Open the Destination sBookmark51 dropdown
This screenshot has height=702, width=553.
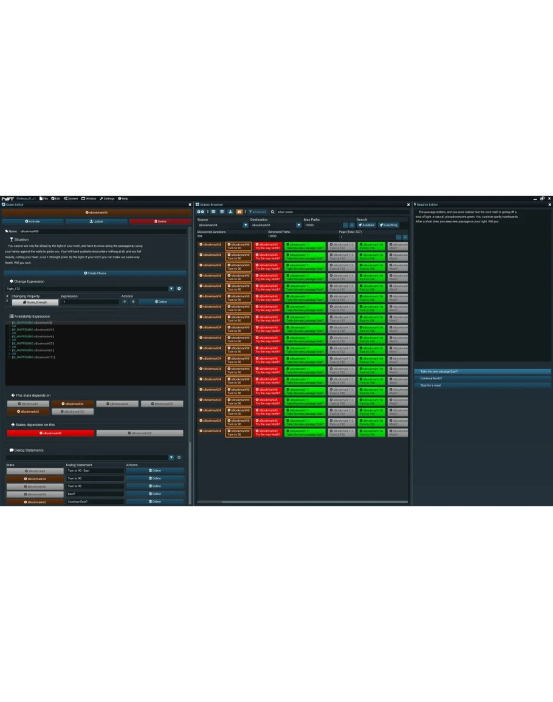pyautogui.click(x=298, y=225)
